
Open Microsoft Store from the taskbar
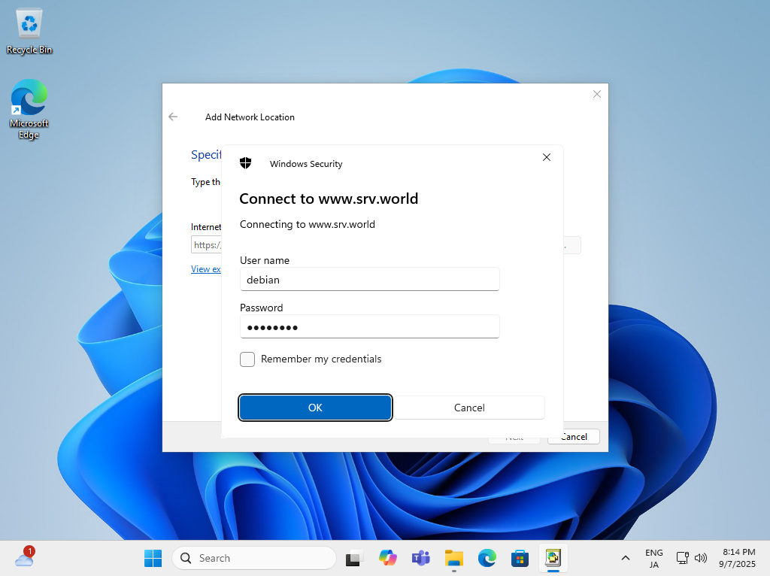click(x=520, y=558)
